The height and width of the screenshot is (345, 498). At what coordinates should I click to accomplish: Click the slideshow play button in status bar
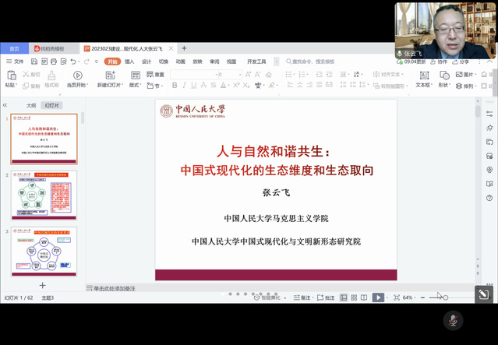click(378, 297)
